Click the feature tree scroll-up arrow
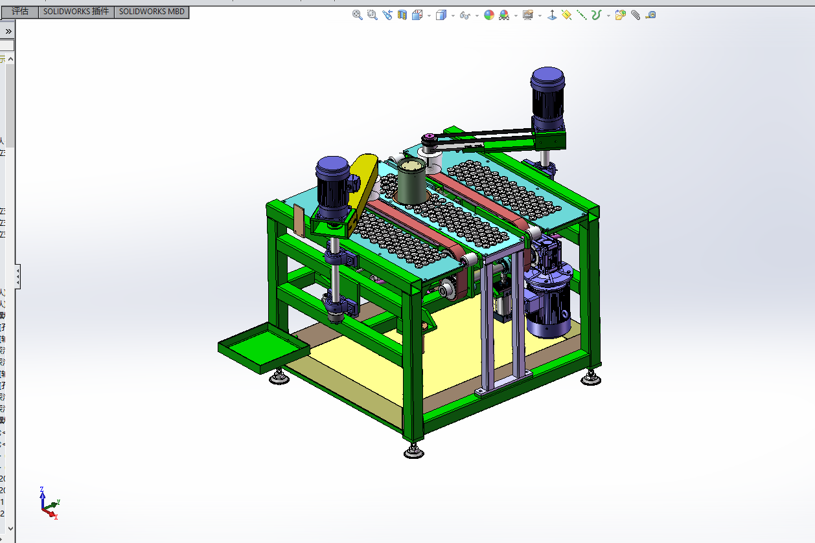The height and width of the screenshot is (543, 815). coord(10,59)
